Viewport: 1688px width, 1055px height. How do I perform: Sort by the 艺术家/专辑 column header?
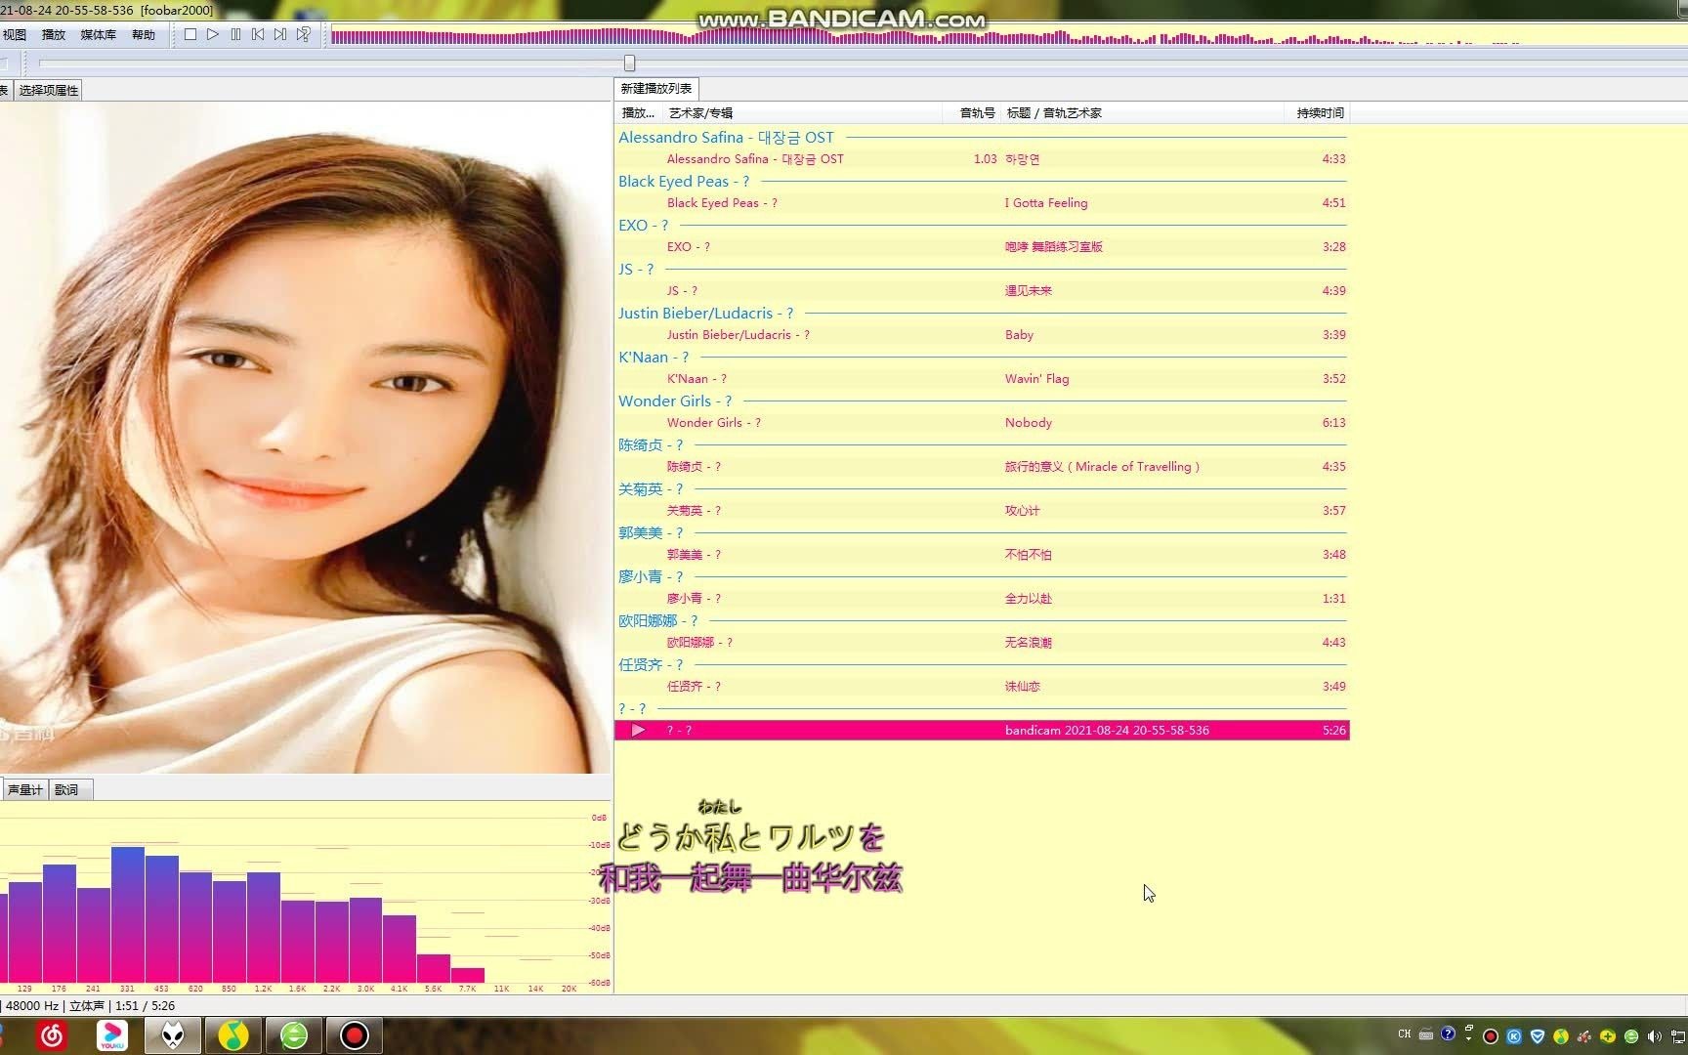[803, 113]
